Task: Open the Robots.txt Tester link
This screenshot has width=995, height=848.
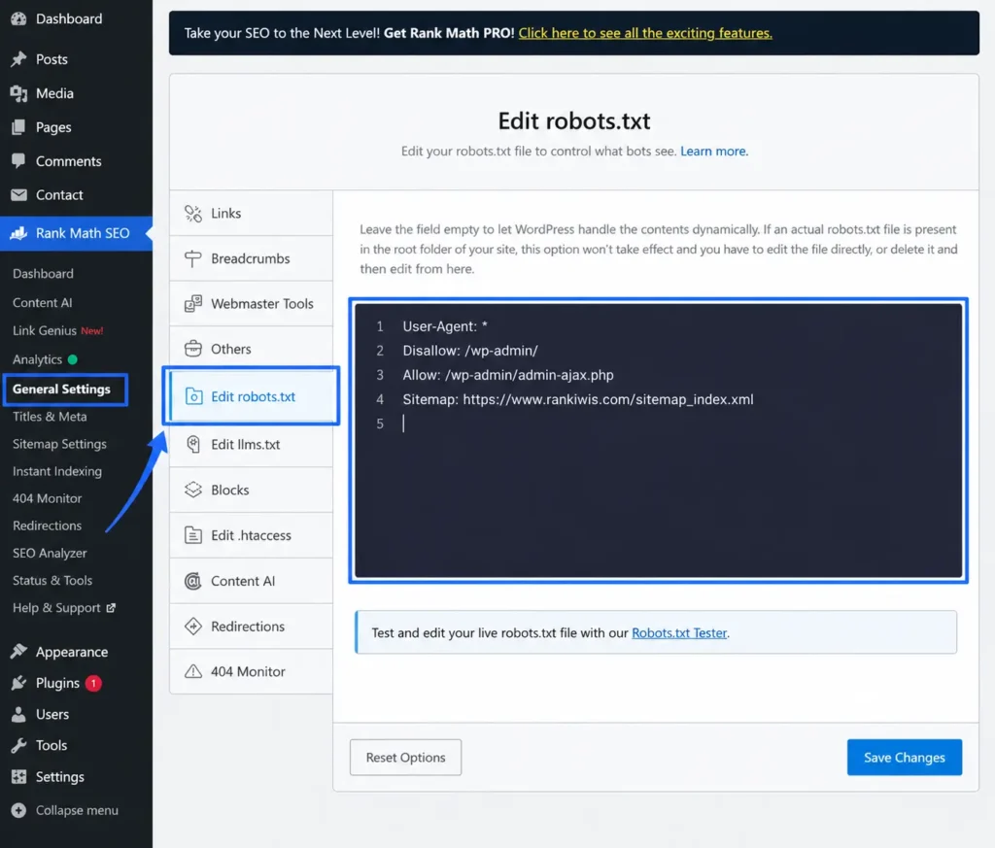Action: [x=679, y=633]
